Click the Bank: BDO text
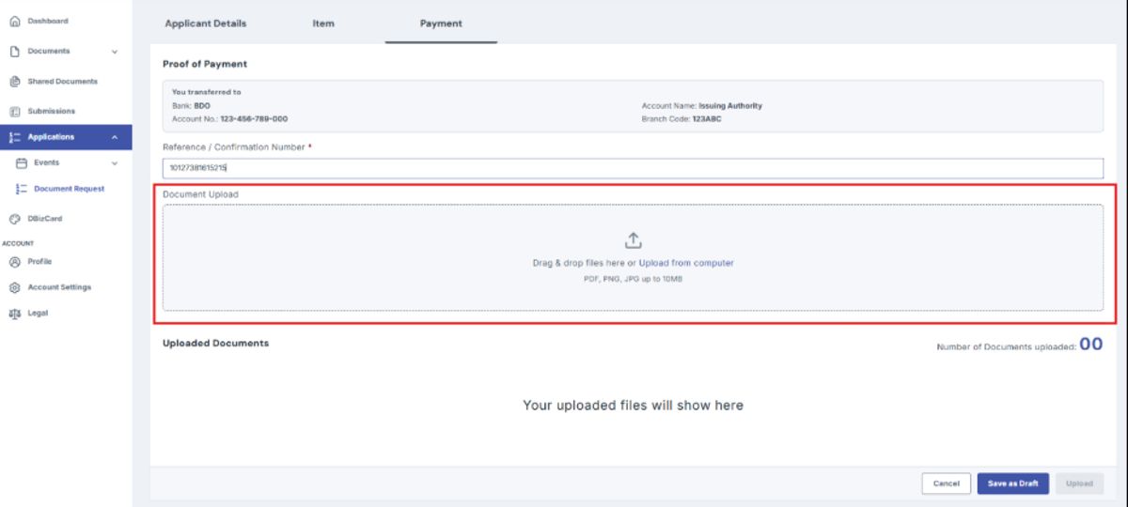 191,106
